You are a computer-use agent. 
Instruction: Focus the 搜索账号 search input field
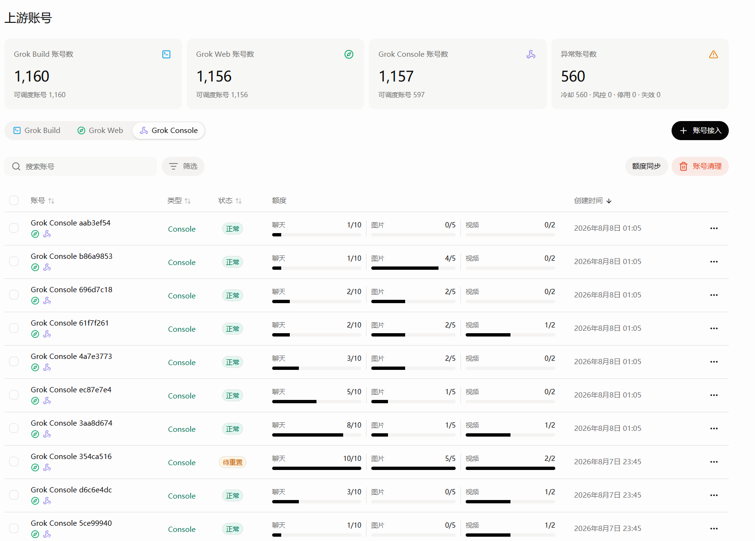point(81,166)
